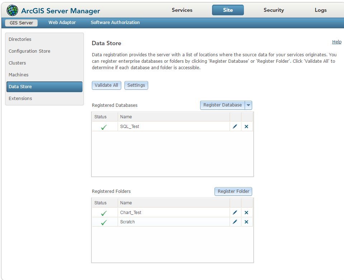Viewport: 344px width, 280px height.
Task: Click the Registered Databases label
Action: coord(114,105)
